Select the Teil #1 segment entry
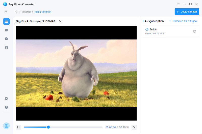This screenshot has height=134, width=202. (171, 31)
